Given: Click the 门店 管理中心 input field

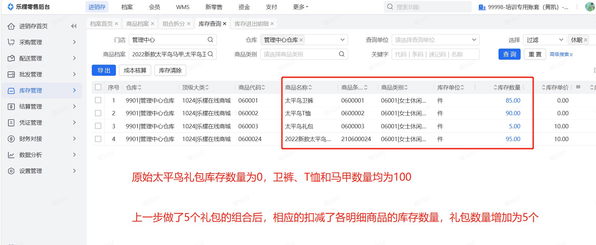Looking at the screenshot, I should 172,40.
